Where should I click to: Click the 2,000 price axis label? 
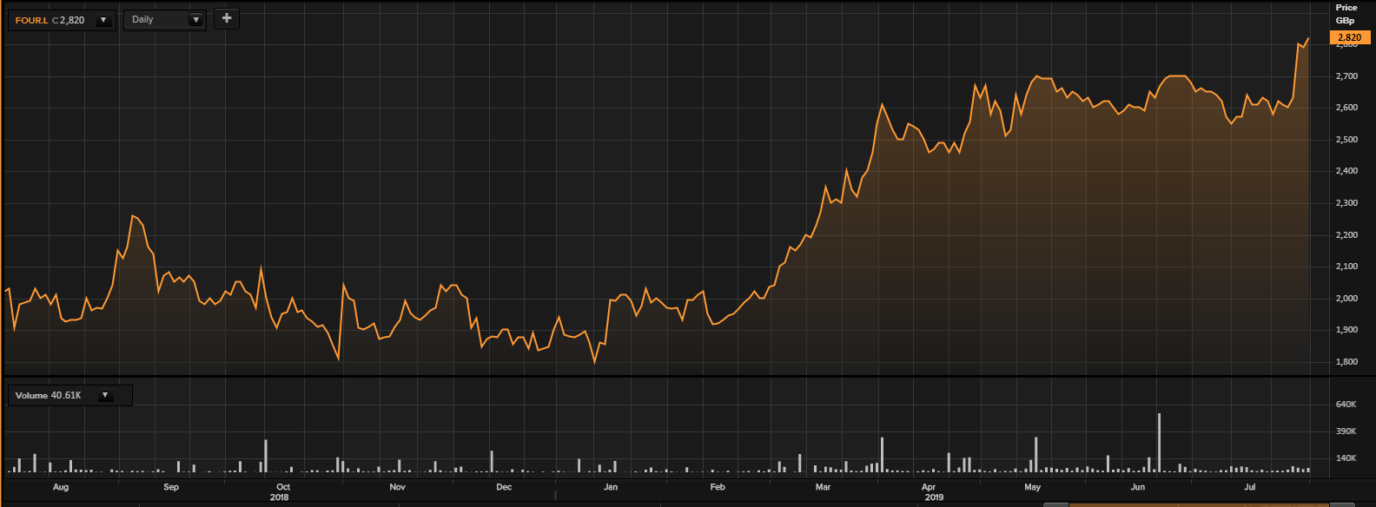click(x=1346, y=299)
